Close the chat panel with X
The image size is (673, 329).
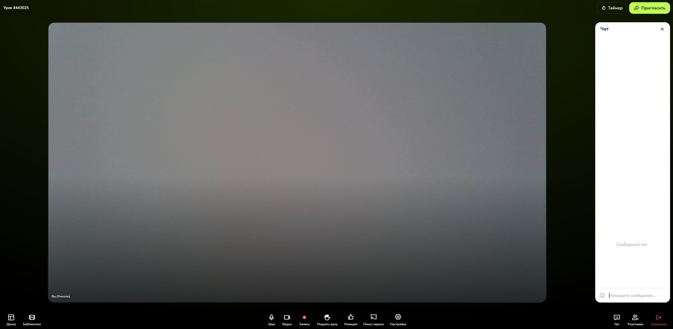pyautogui.click(x=662, y=29)
